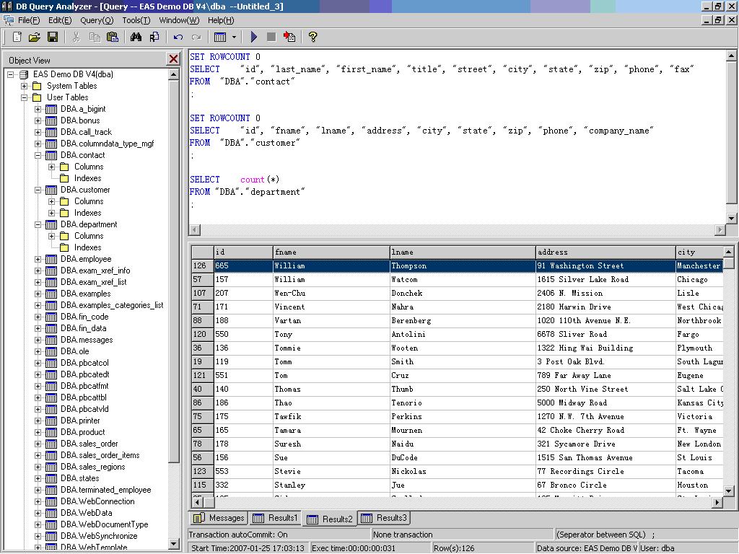Open the File(F) menu

(29, 20)
